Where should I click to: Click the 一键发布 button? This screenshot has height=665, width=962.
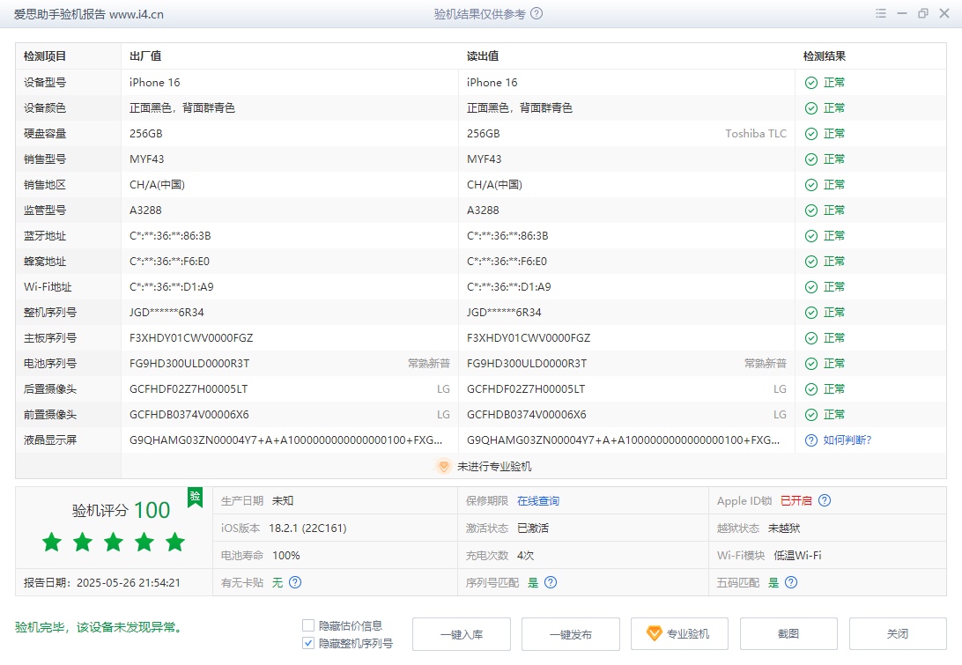coord(571,634)
